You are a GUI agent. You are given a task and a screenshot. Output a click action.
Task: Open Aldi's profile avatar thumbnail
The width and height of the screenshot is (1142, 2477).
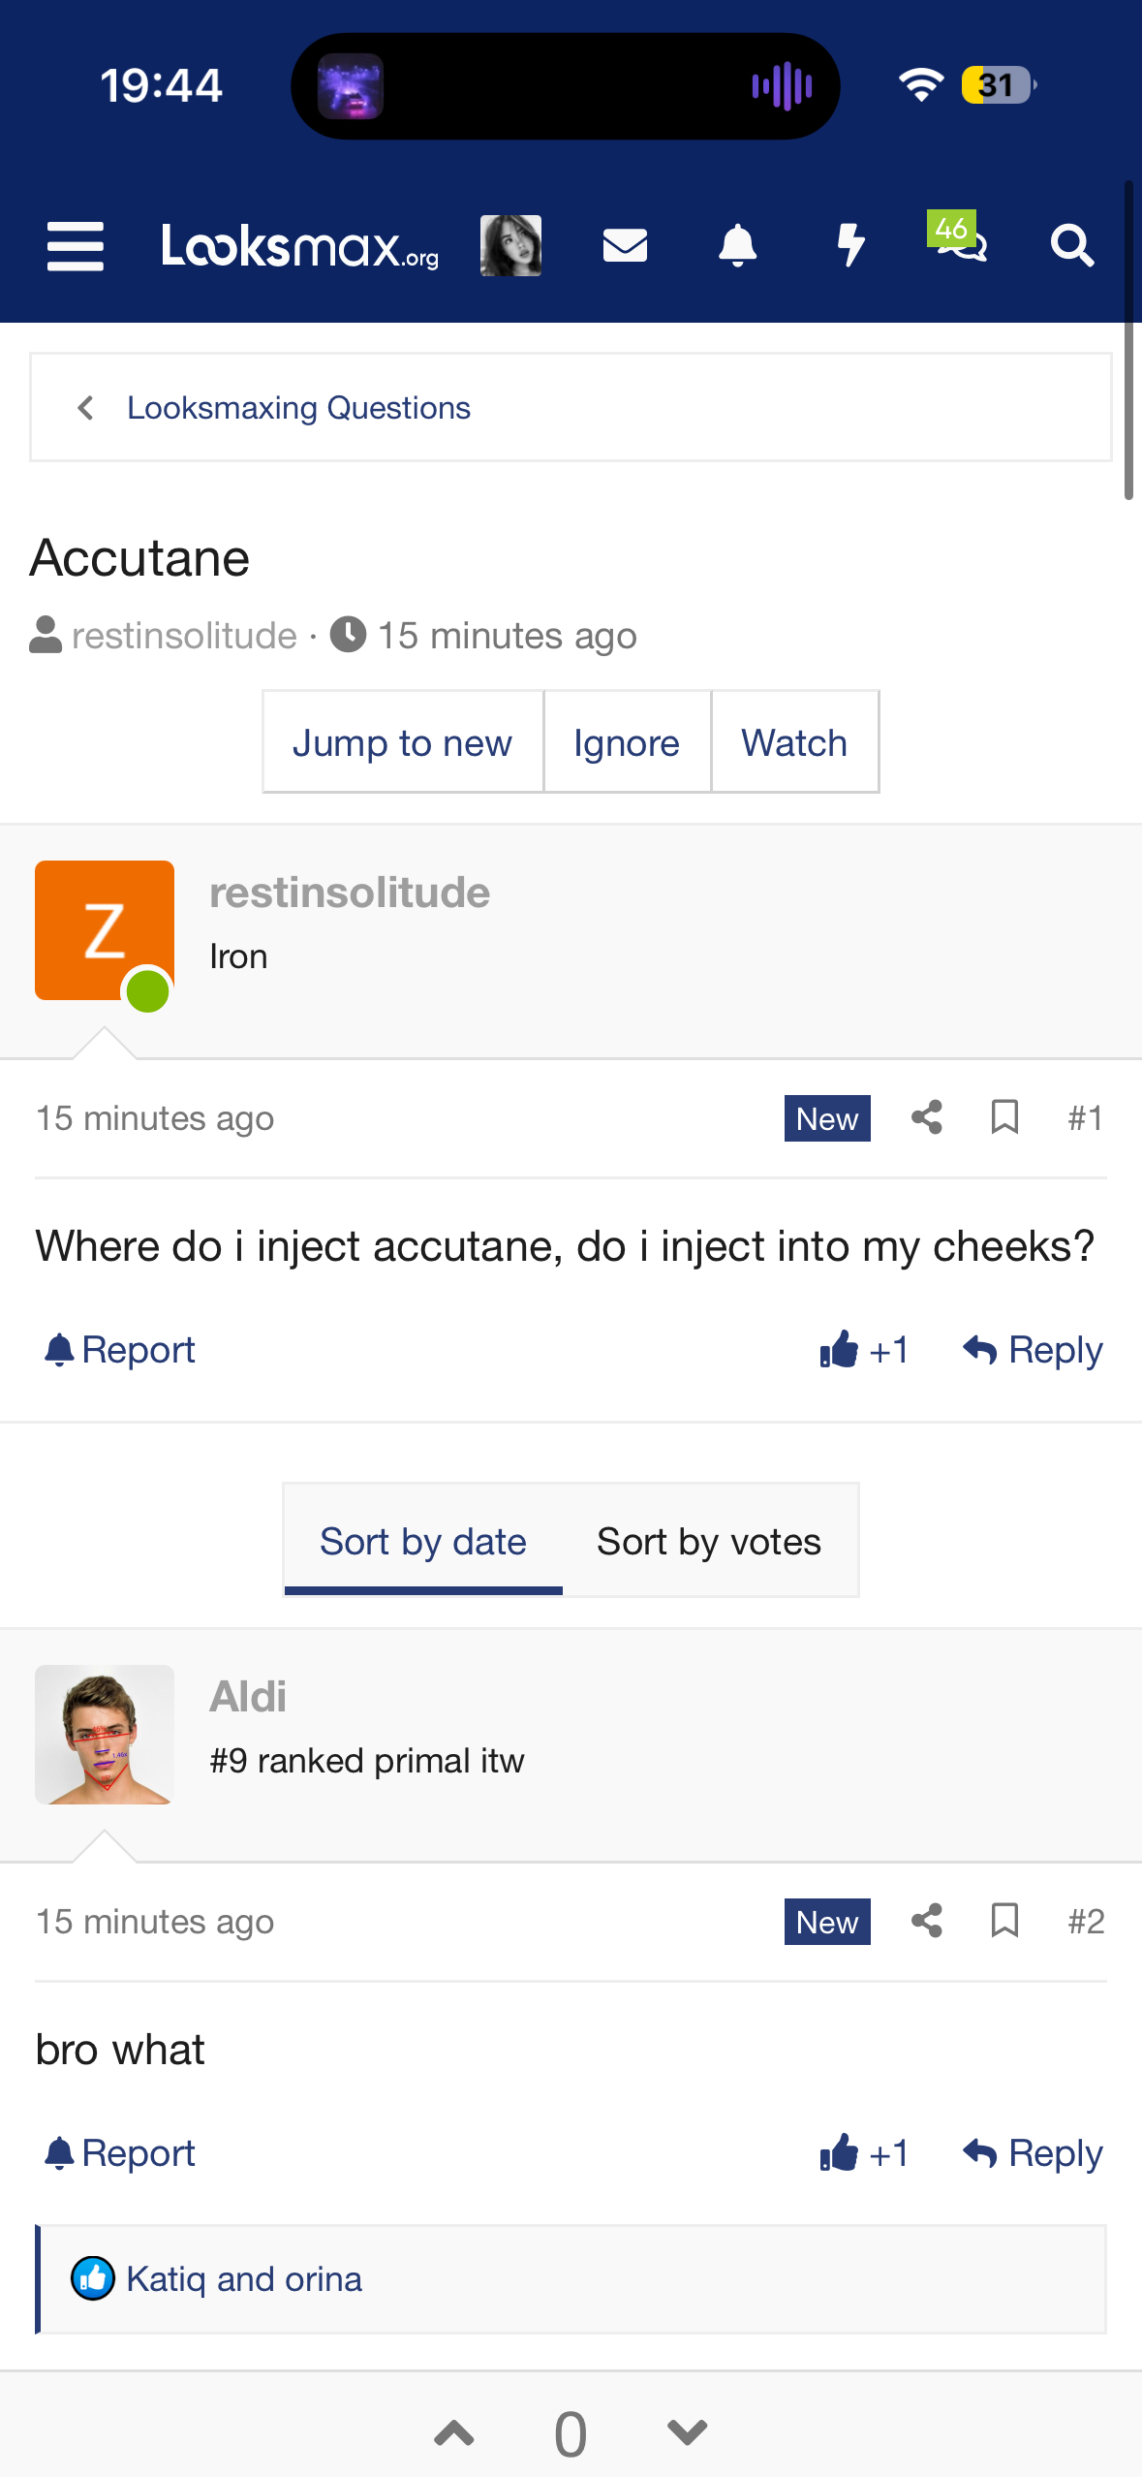(x=105, y=1735)
